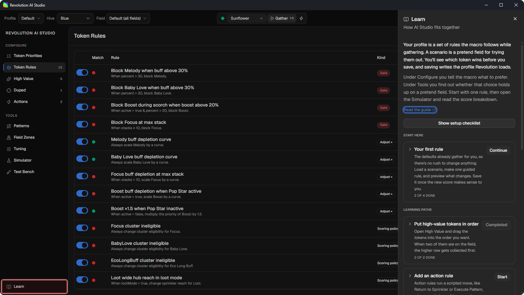Click the Gate badge on Block Boost during scorch
Screen dimensions: 524x295
coord(384,108)
